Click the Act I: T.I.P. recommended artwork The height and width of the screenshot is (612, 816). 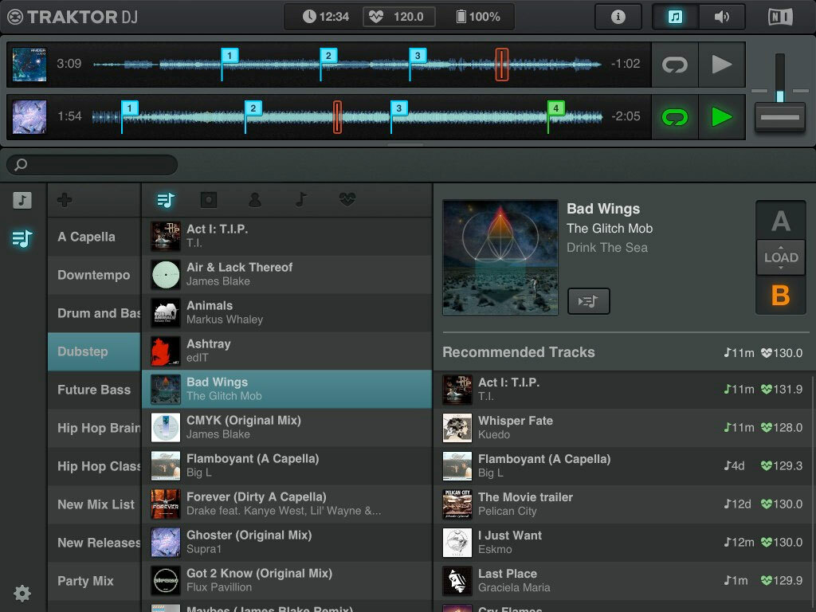coord(457,389)
